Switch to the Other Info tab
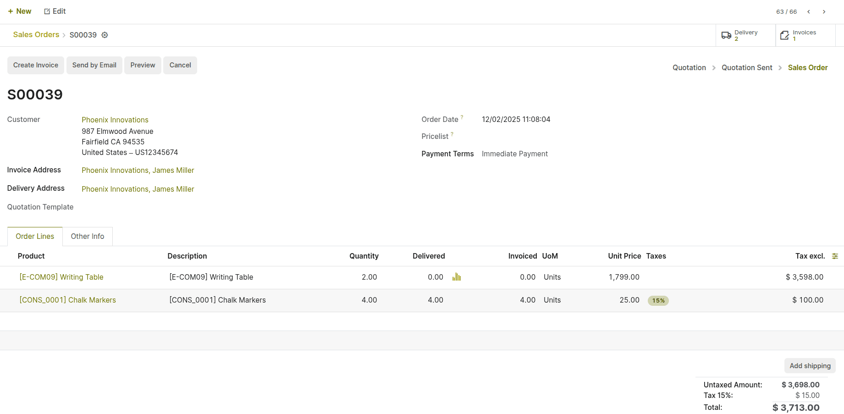 pyautogui.click(x=87, y=237)
